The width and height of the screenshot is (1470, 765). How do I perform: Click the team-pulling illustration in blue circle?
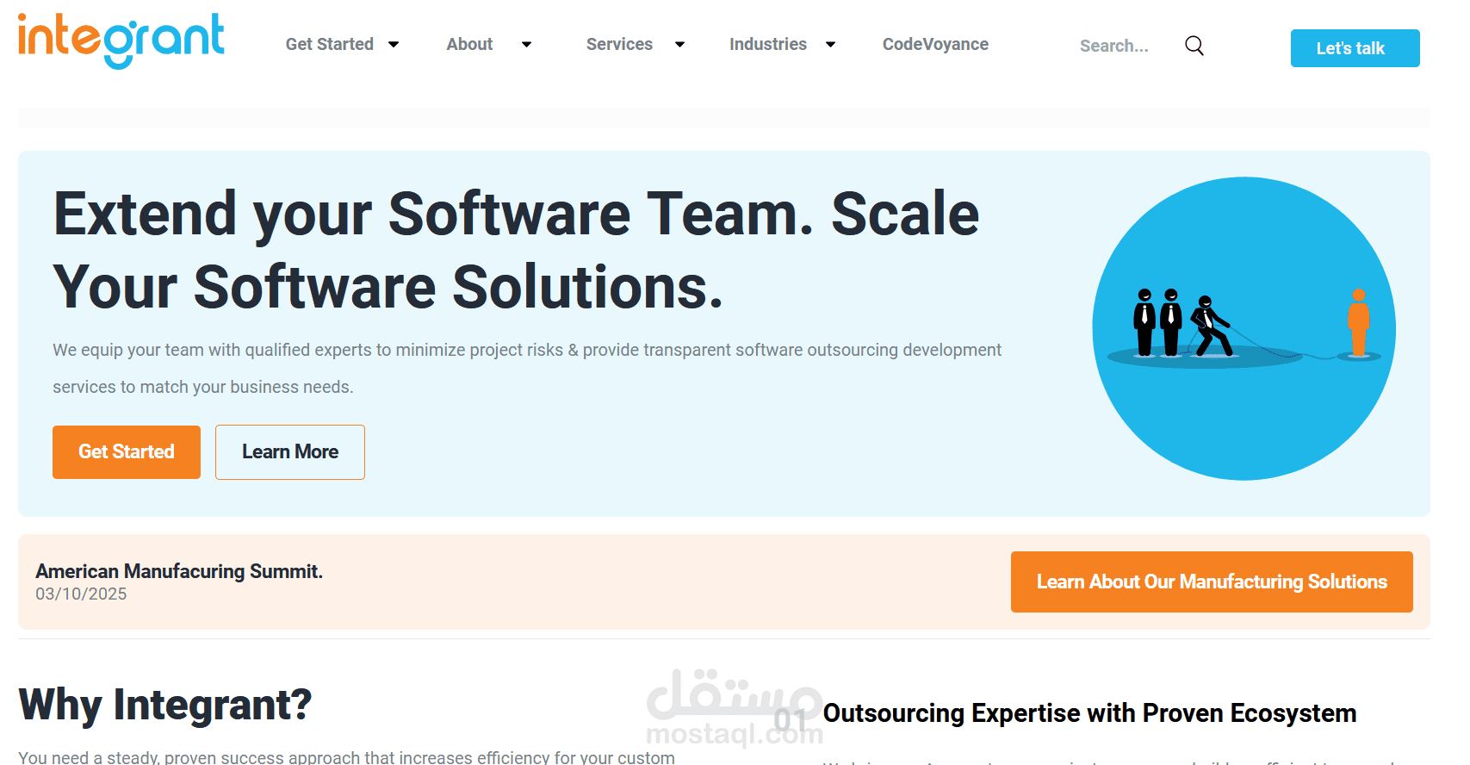click(x=1244, y=328)
